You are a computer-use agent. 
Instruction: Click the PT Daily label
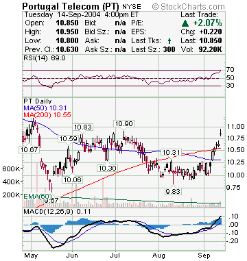[x=38, y=101]
